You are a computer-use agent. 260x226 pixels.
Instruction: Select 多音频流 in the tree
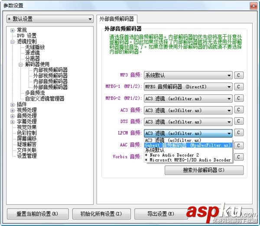point(35,93)
